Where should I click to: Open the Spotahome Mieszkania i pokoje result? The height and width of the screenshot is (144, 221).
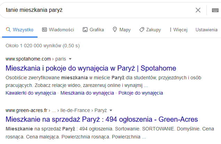click(91, 68)
